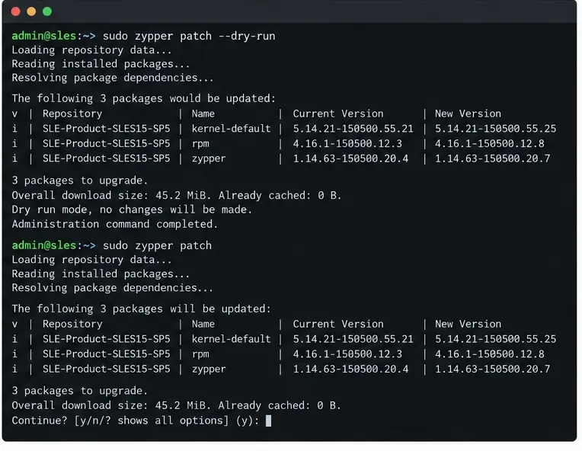Viewport: 582px width, 451px height.
Task: Click the first 'admin@sles' prompt
Action: pos(43,36)
